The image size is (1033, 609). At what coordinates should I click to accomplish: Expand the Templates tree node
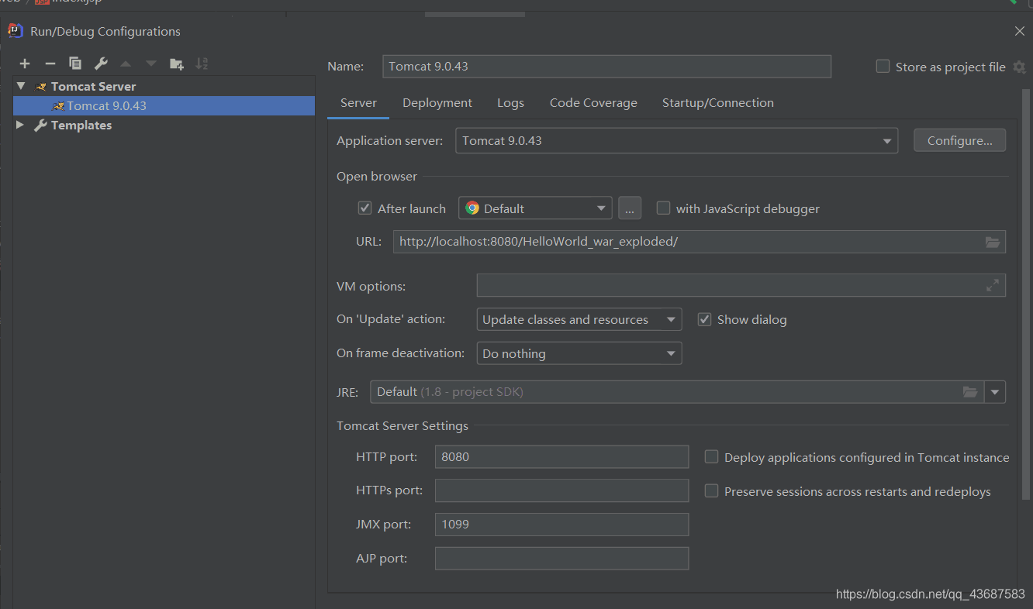(x=20, y=125)
